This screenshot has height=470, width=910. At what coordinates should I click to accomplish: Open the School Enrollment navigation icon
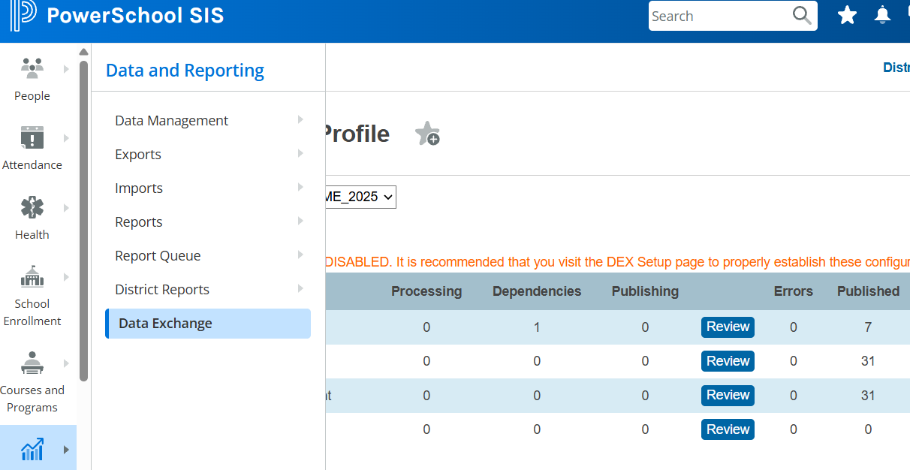coord(32,277)
